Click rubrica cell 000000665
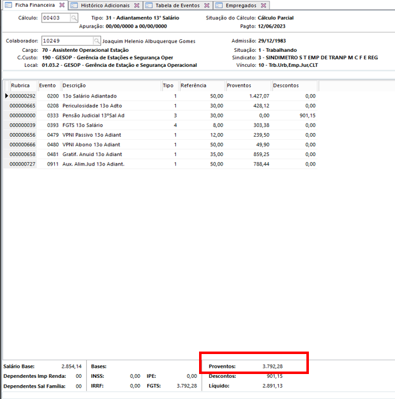 click(22, 106)
